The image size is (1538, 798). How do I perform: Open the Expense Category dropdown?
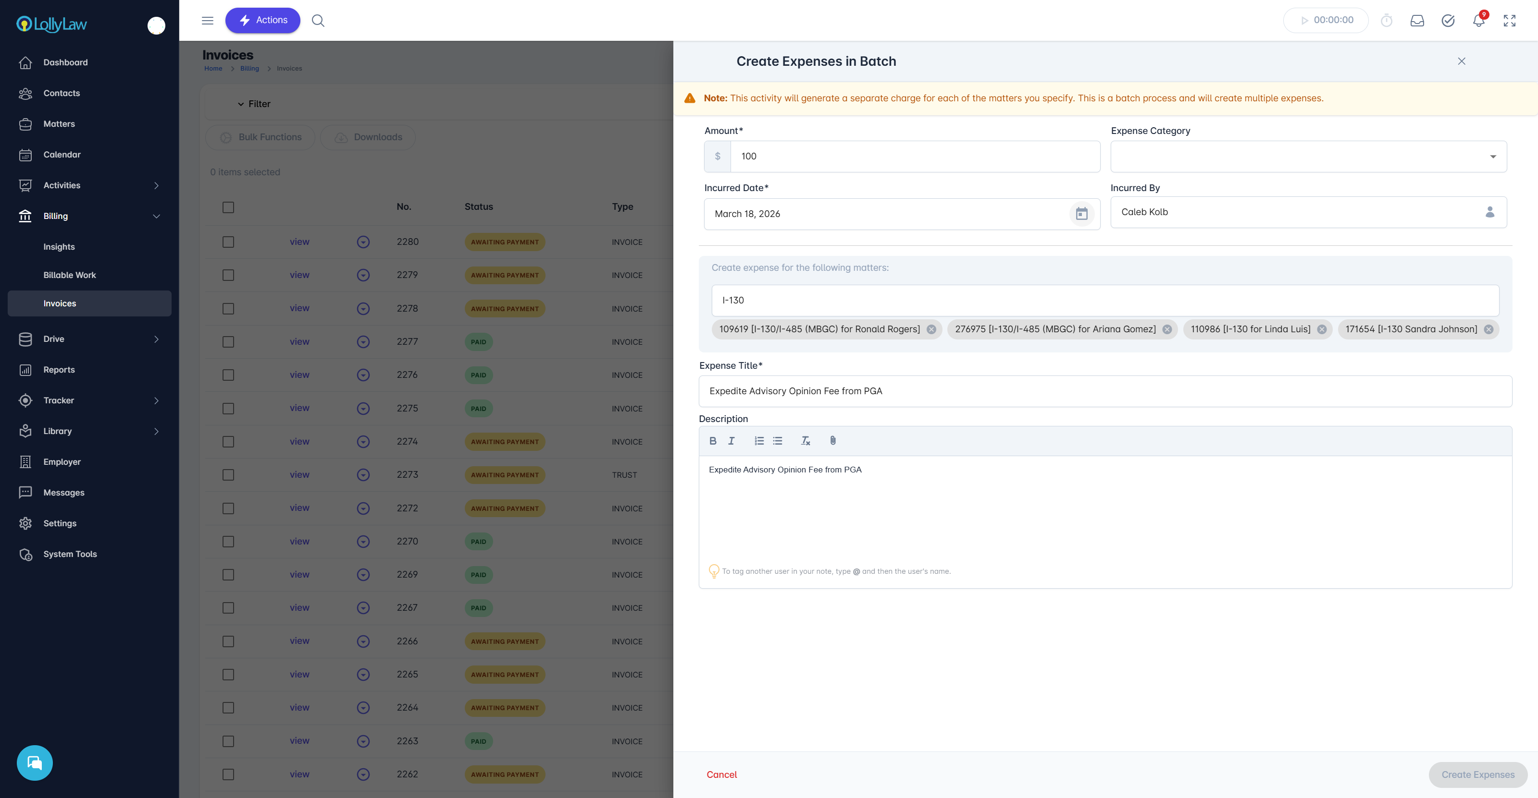(1308, 156)
